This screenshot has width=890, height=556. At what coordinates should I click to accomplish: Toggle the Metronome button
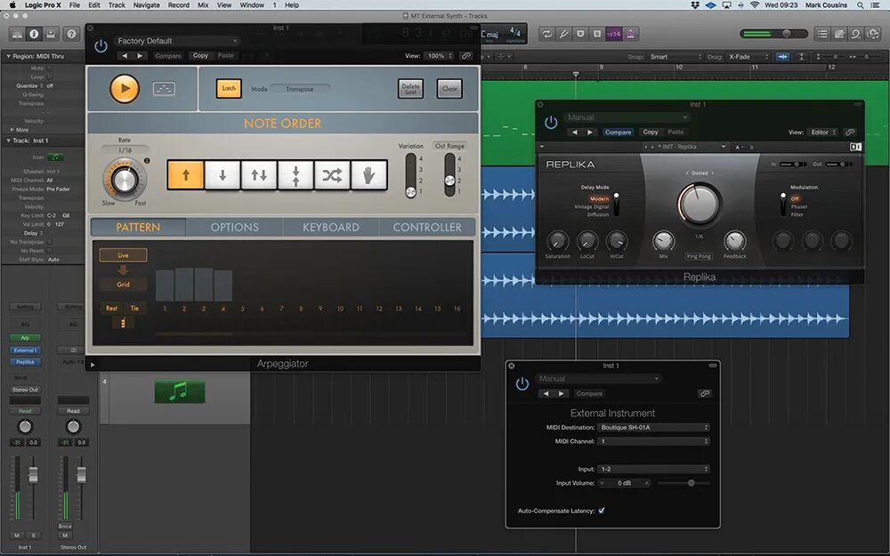pyautogui.click(x=631, y=34)
